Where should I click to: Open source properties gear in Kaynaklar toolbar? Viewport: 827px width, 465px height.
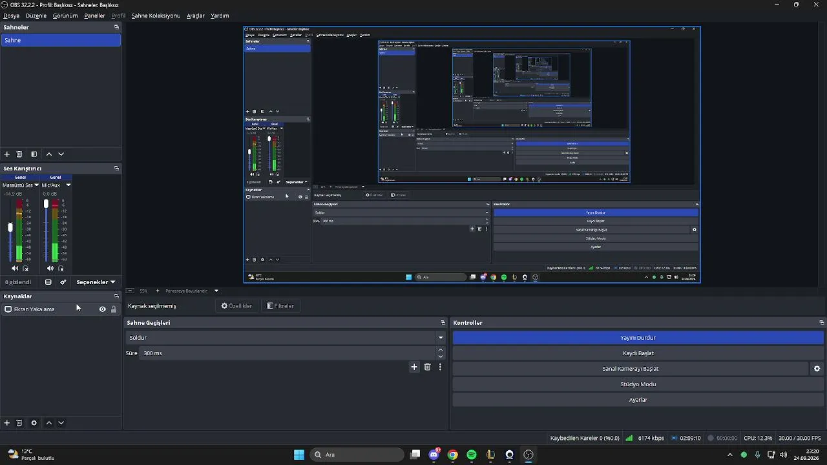(x=34, y=423)
